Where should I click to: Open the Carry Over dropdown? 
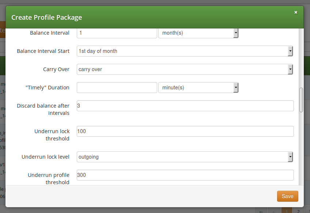pos(185,69)
